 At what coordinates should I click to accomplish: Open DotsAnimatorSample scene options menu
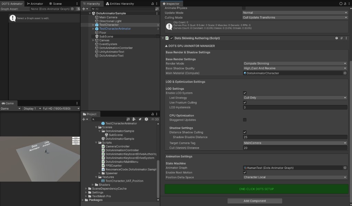click(x=157, y=13)
